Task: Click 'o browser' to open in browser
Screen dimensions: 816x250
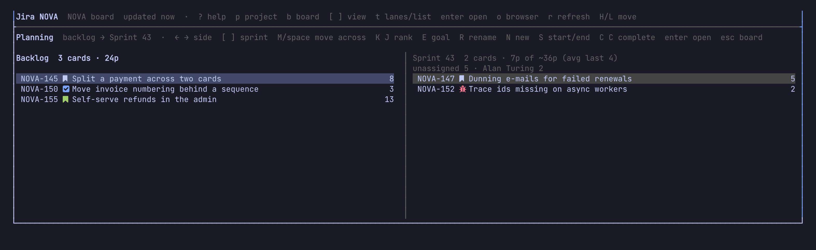Action: pos(518,17)
